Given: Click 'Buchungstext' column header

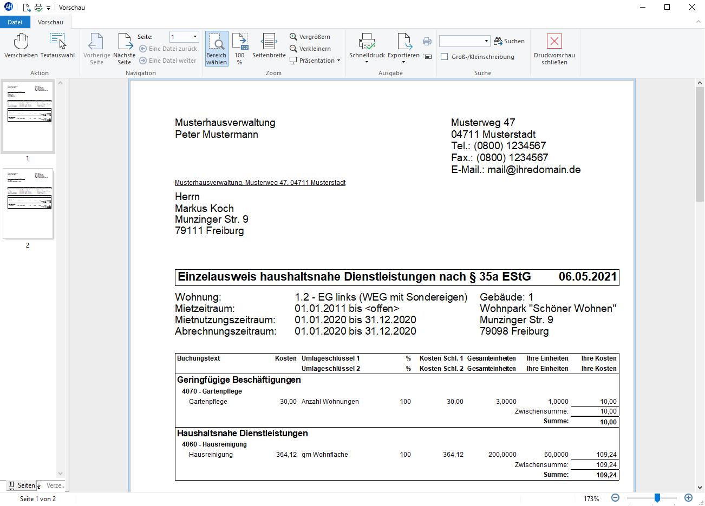Looking at the screenshot, I should coord(199,358).
